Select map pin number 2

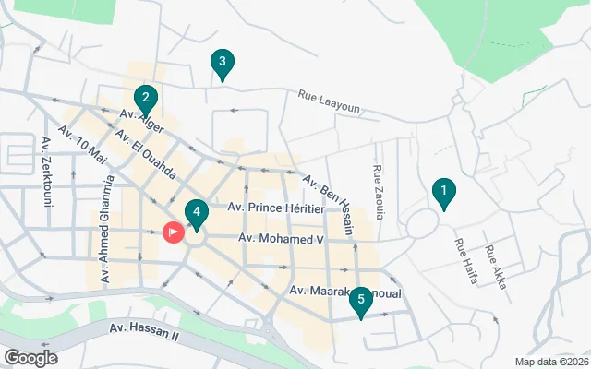tap(146, 101)
